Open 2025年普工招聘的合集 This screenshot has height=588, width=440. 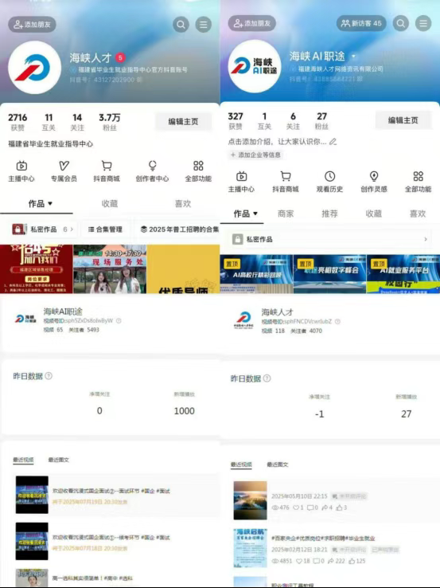tap(178, 229)
